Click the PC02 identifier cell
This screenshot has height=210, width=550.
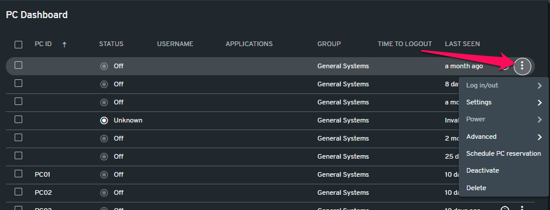[x=43, y=192]
